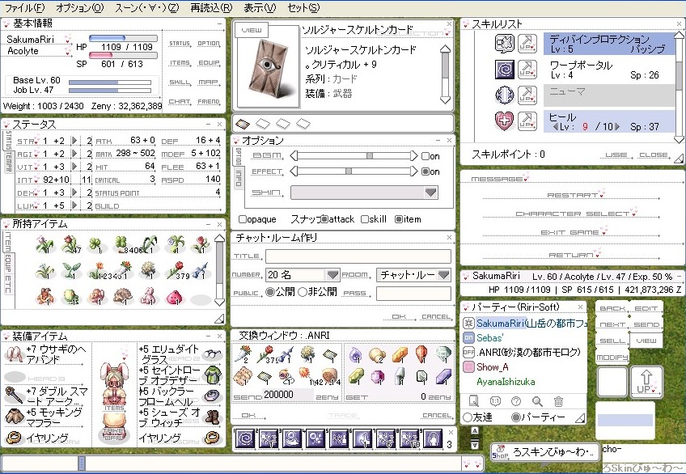Open the NUMBER 20 名 dropdown
The height and width of the screenshot is (474, 686).
[x=332, y=275]
